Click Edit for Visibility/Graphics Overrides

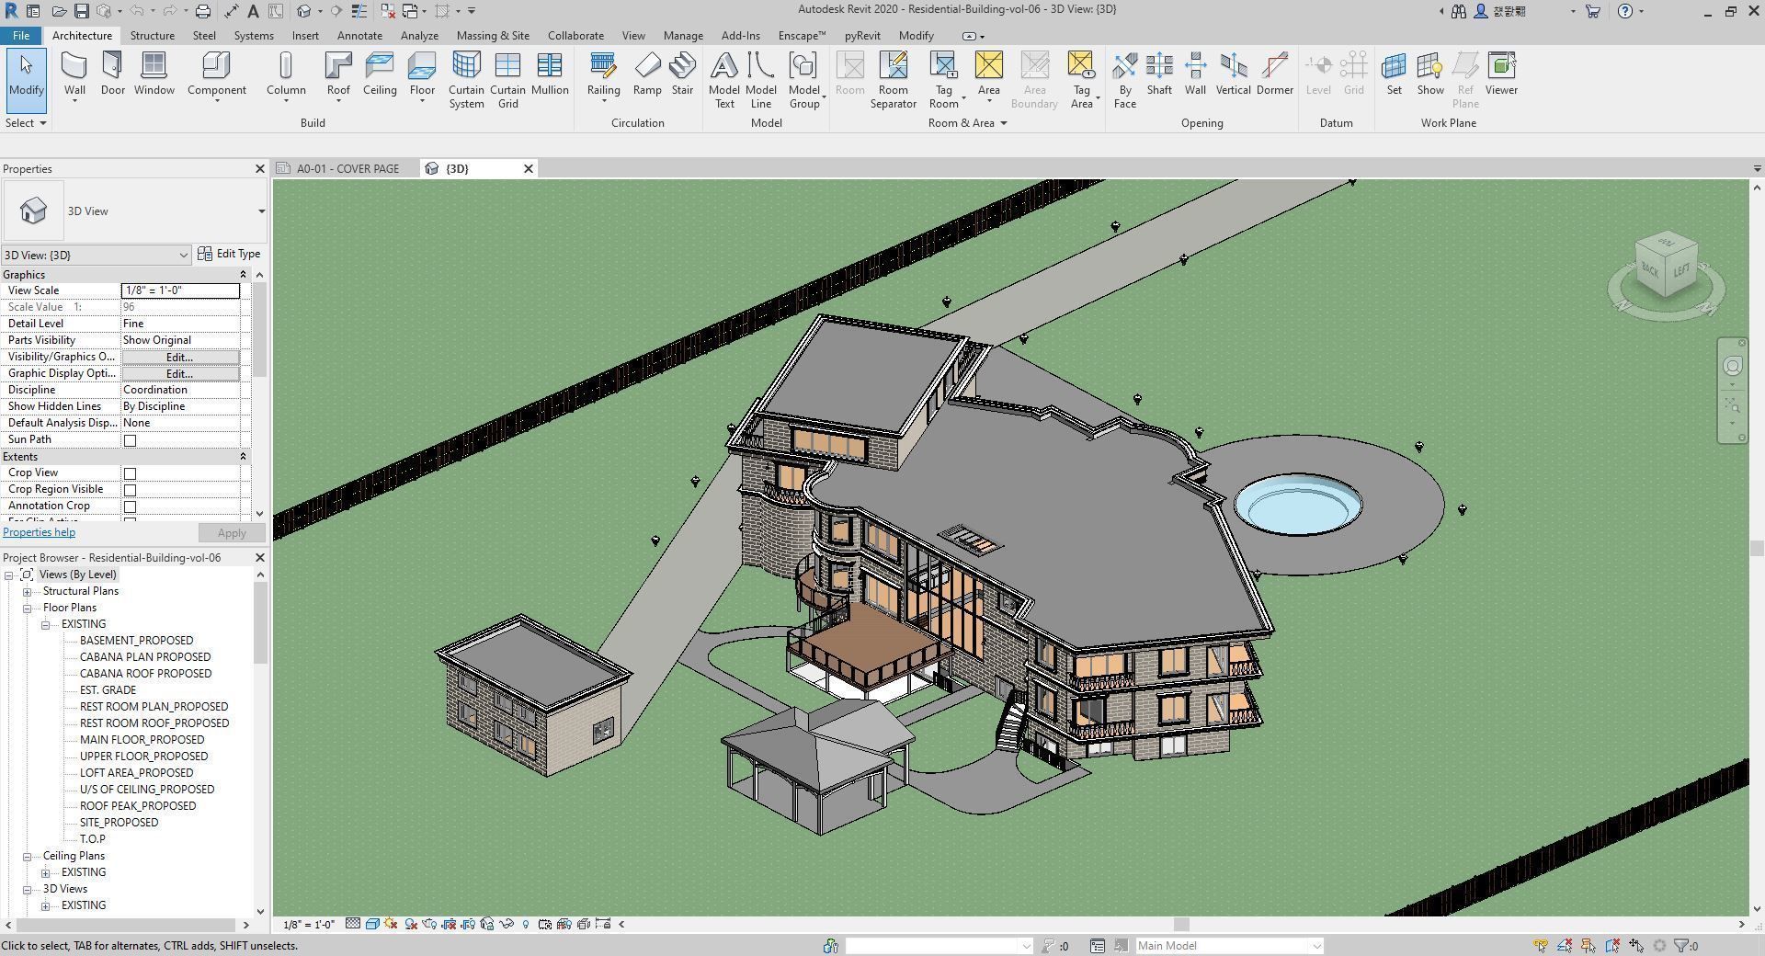click(179, 357)
